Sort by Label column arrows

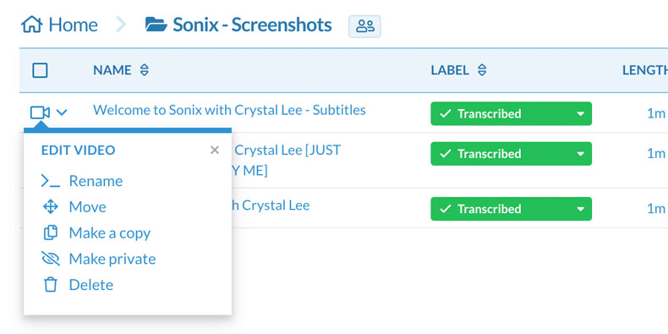tap(482, 70)
